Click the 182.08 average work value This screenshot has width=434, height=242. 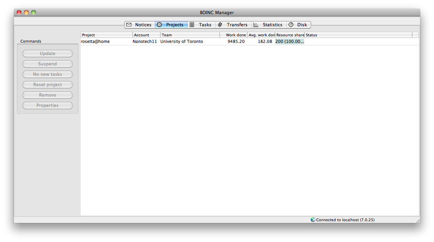pos(265,42)
